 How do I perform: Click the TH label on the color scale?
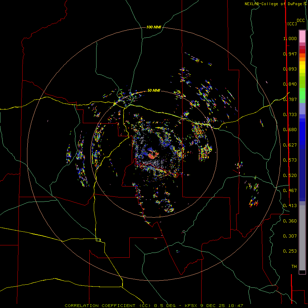[x=294, y=267]
